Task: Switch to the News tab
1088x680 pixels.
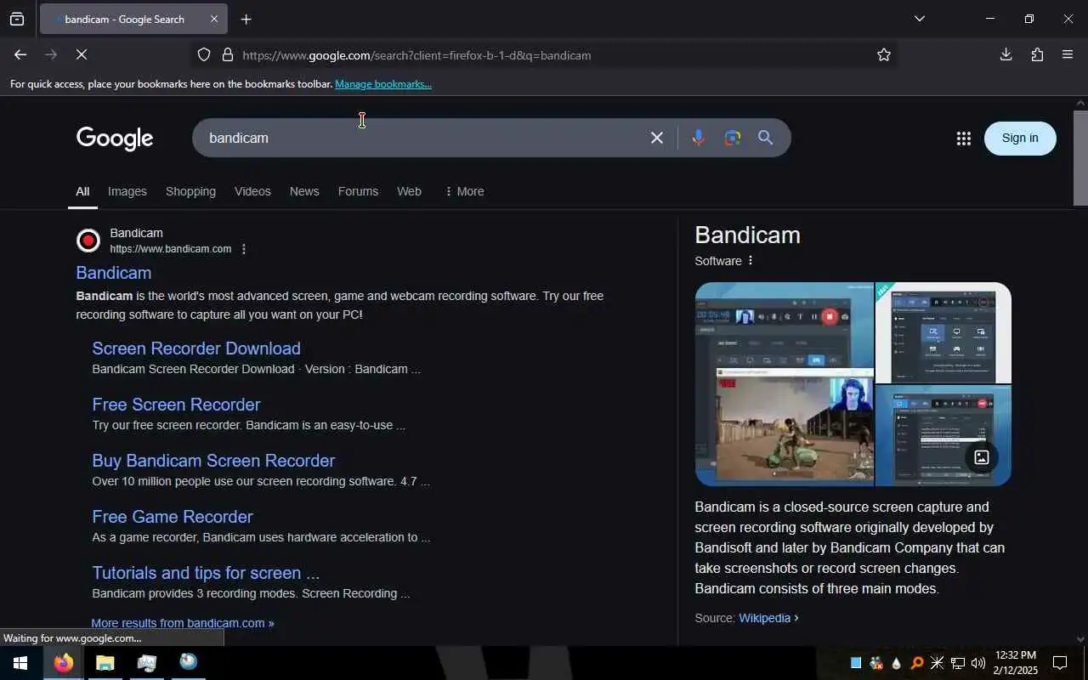Action: (304, 191)
